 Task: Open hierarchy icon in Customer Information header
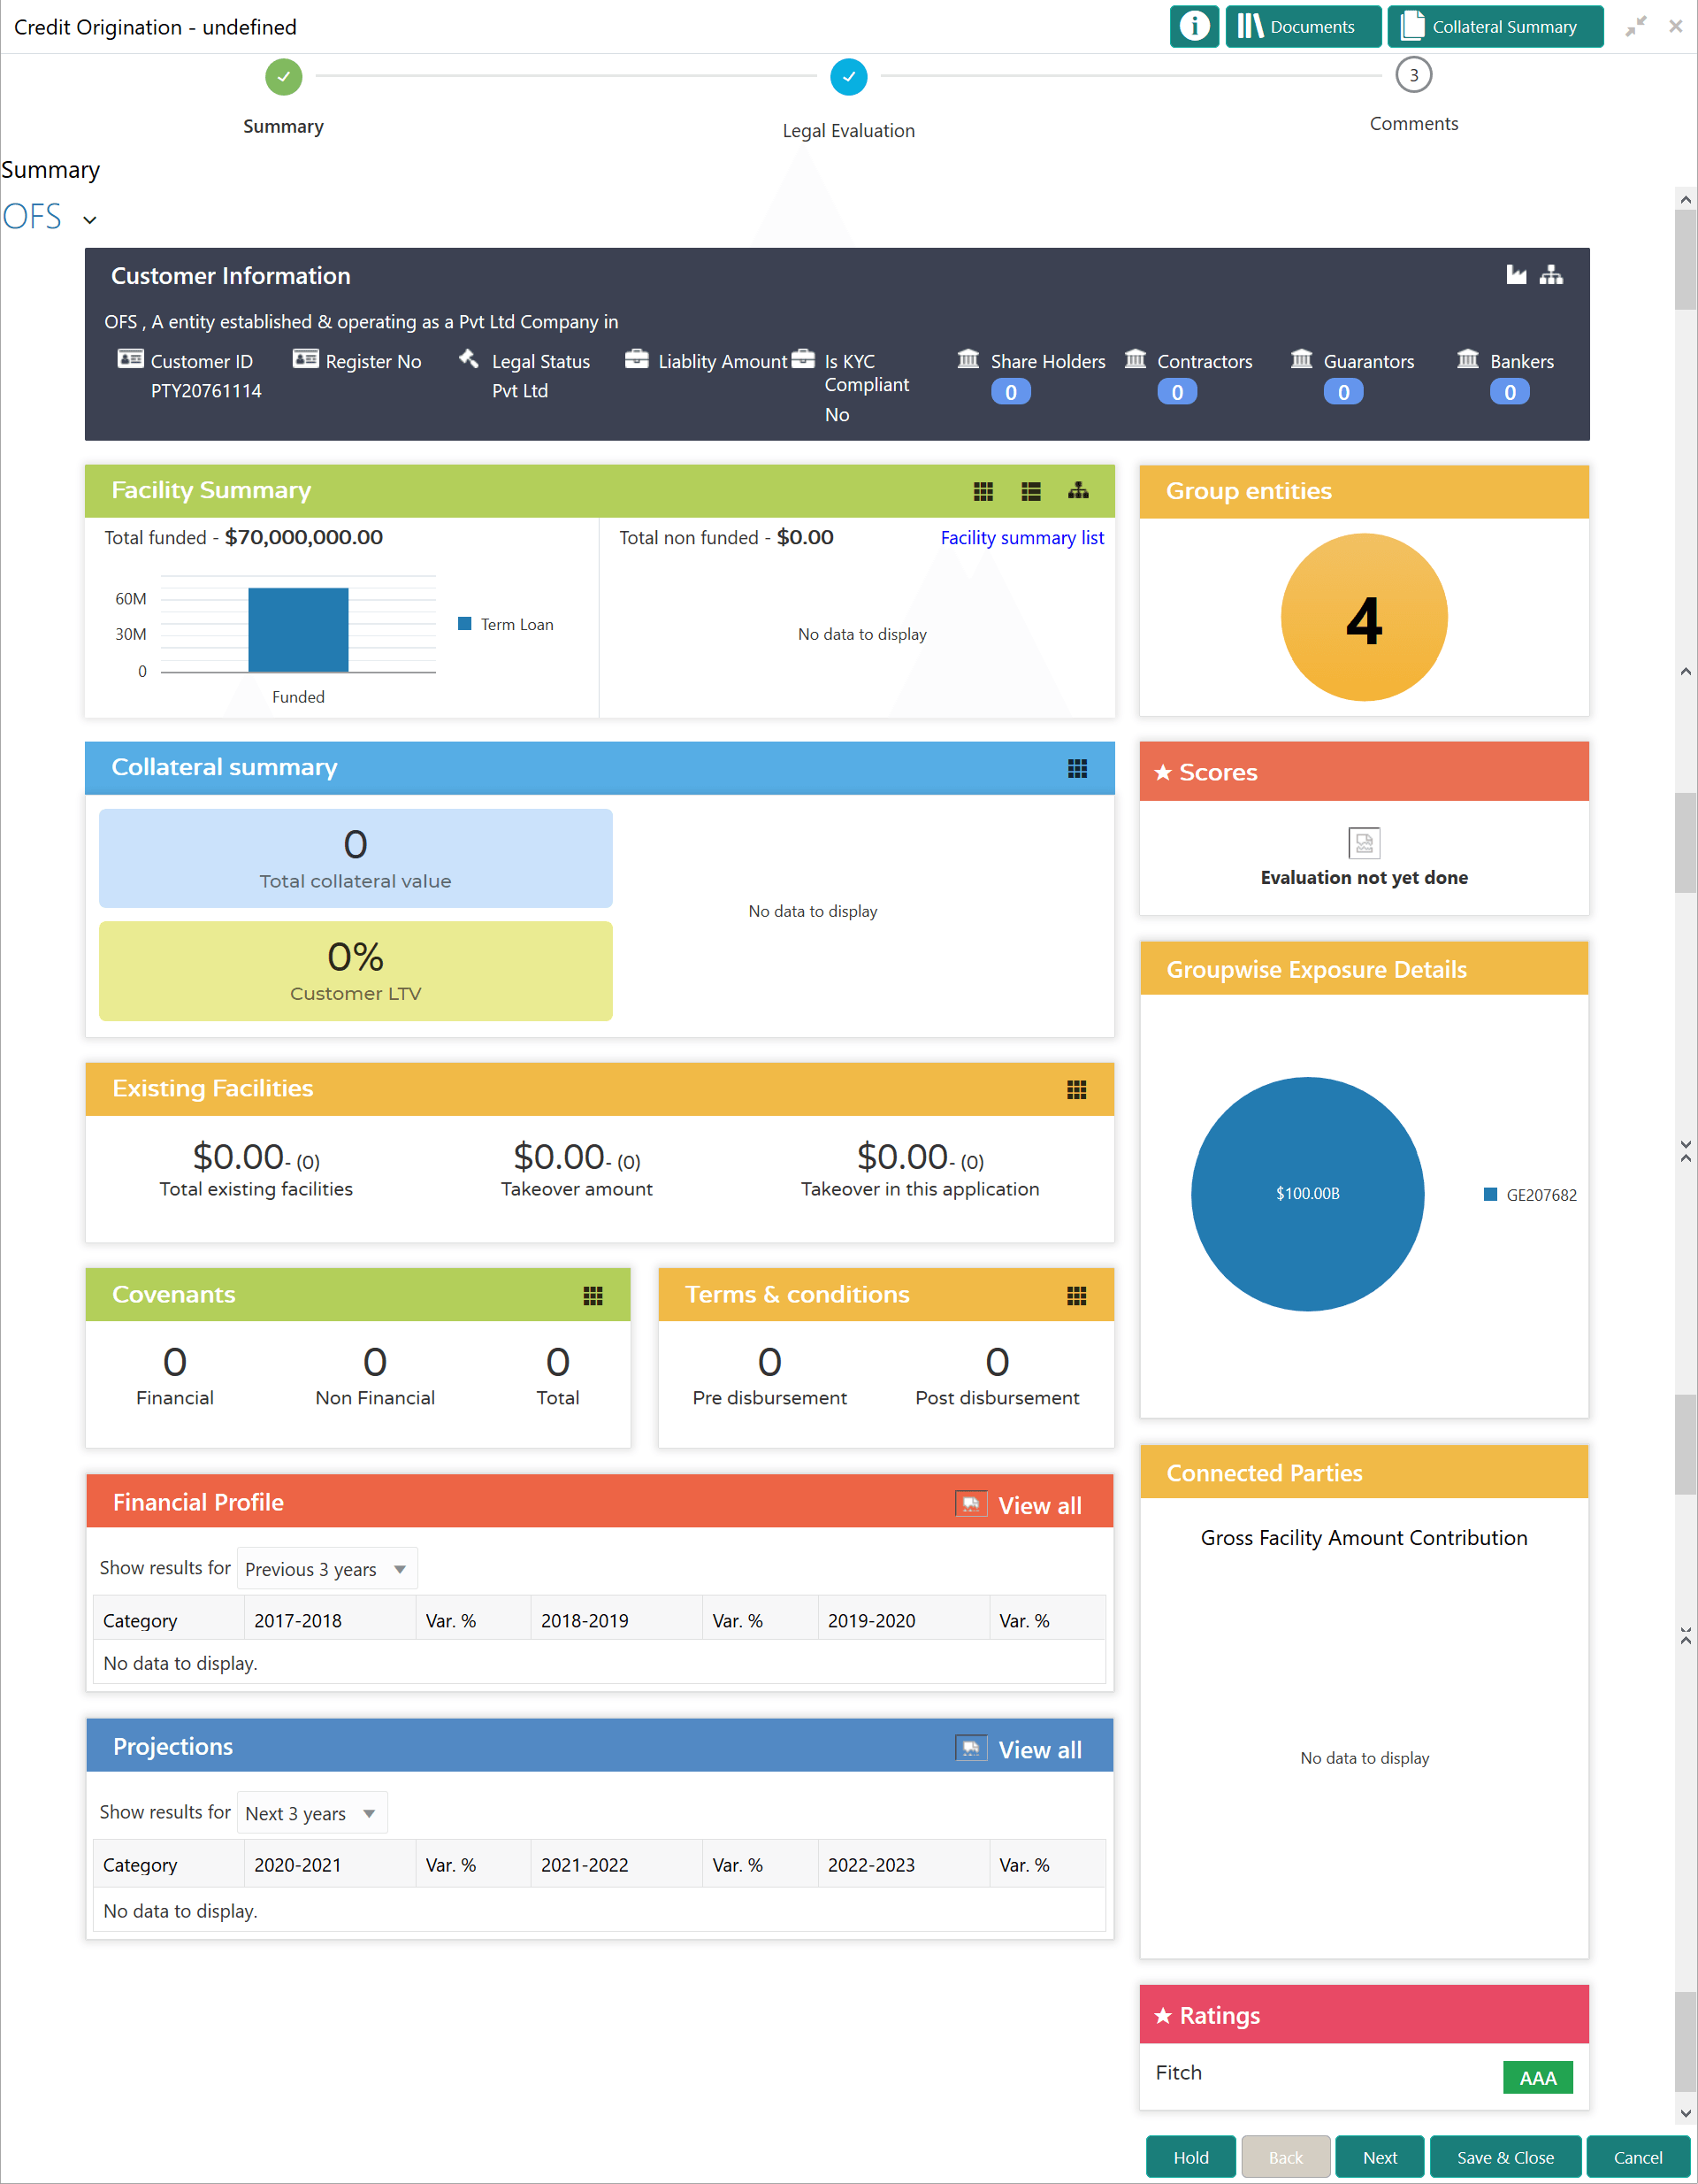[1550, 275]
